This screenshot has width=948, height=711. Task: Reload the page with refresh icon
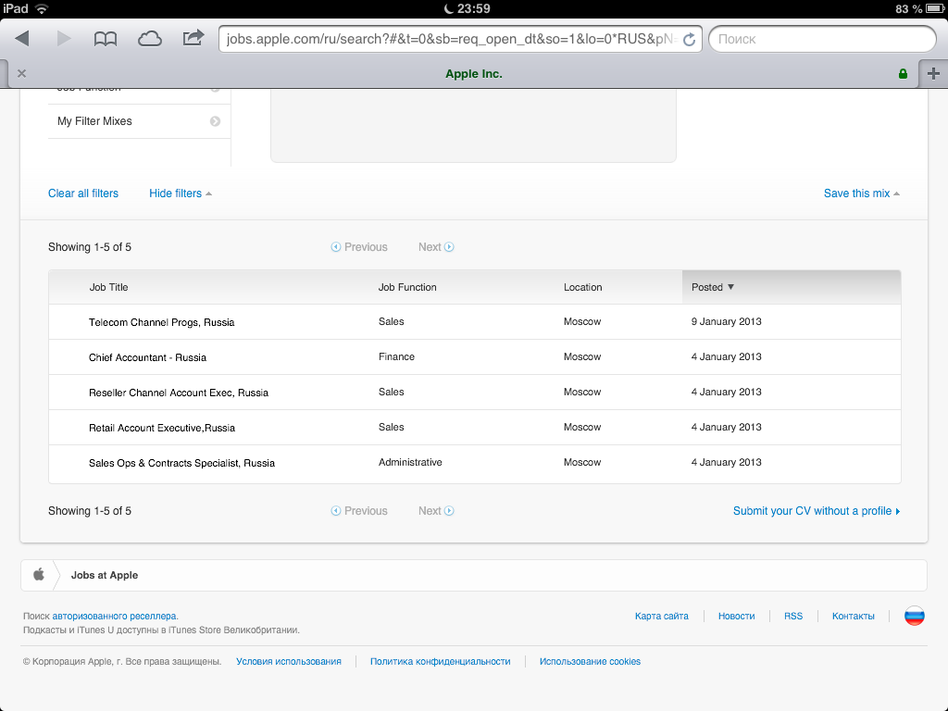pos(689,39)
